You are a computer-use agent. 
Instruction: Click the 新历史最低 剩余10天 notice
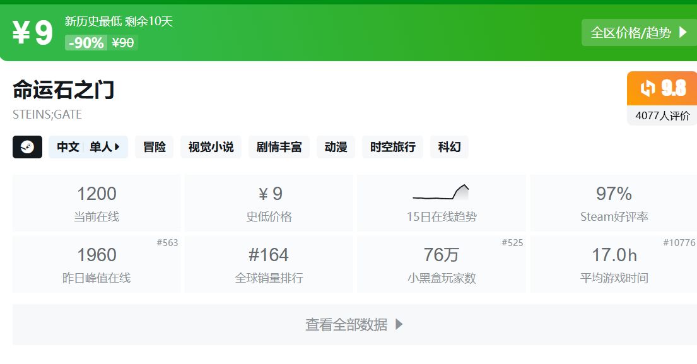(119, 21)
